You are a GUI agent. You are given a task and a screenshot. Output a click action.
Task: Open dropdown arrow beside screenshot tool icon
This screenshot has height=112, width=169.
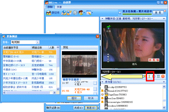(x=92, y=13)
